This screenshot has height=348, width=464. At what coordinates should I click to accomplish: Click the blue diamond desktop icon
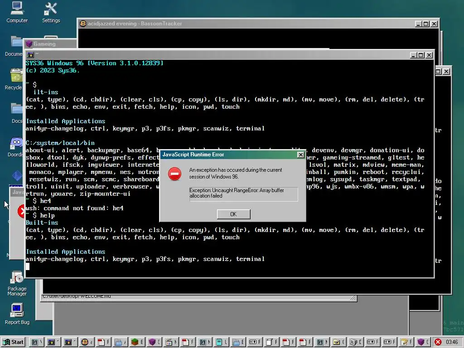pyautogui.click(x=17, y=175)
